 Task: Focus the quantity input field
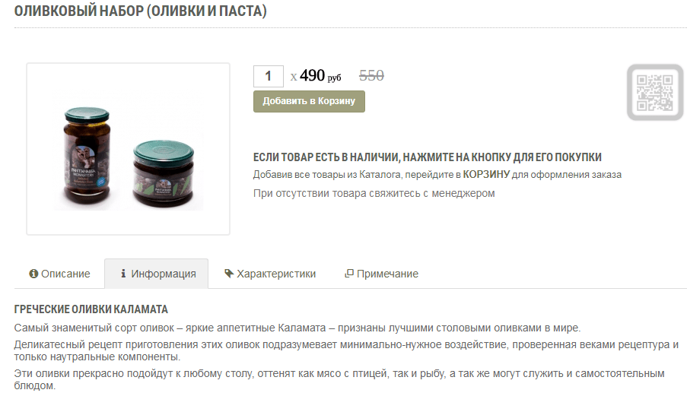(x=268, y=76)
